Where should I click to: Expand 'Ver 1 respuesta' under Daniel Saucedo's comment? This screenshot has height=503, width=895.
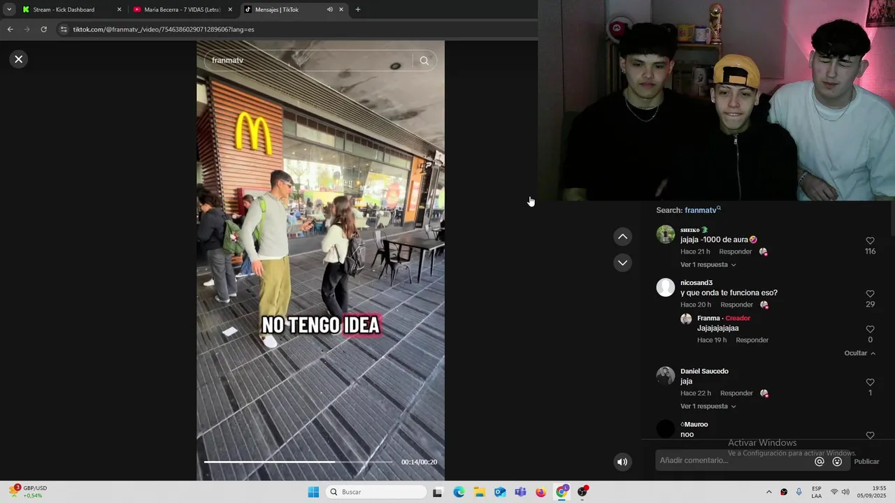point(708,406)
